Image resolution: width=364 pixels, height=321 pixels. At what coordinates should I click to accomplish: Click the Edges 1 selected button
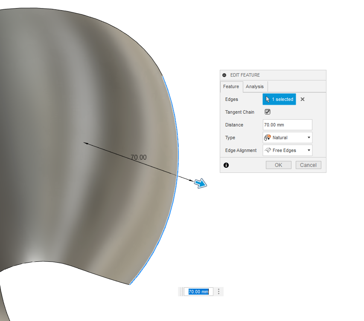click(x=279, y=99)
